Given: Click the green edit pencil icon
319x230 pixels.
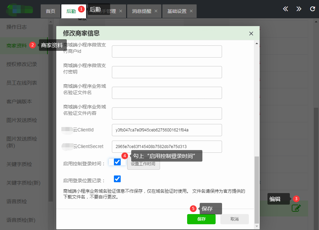Looking at the screenshot, I should click(296, 208).
